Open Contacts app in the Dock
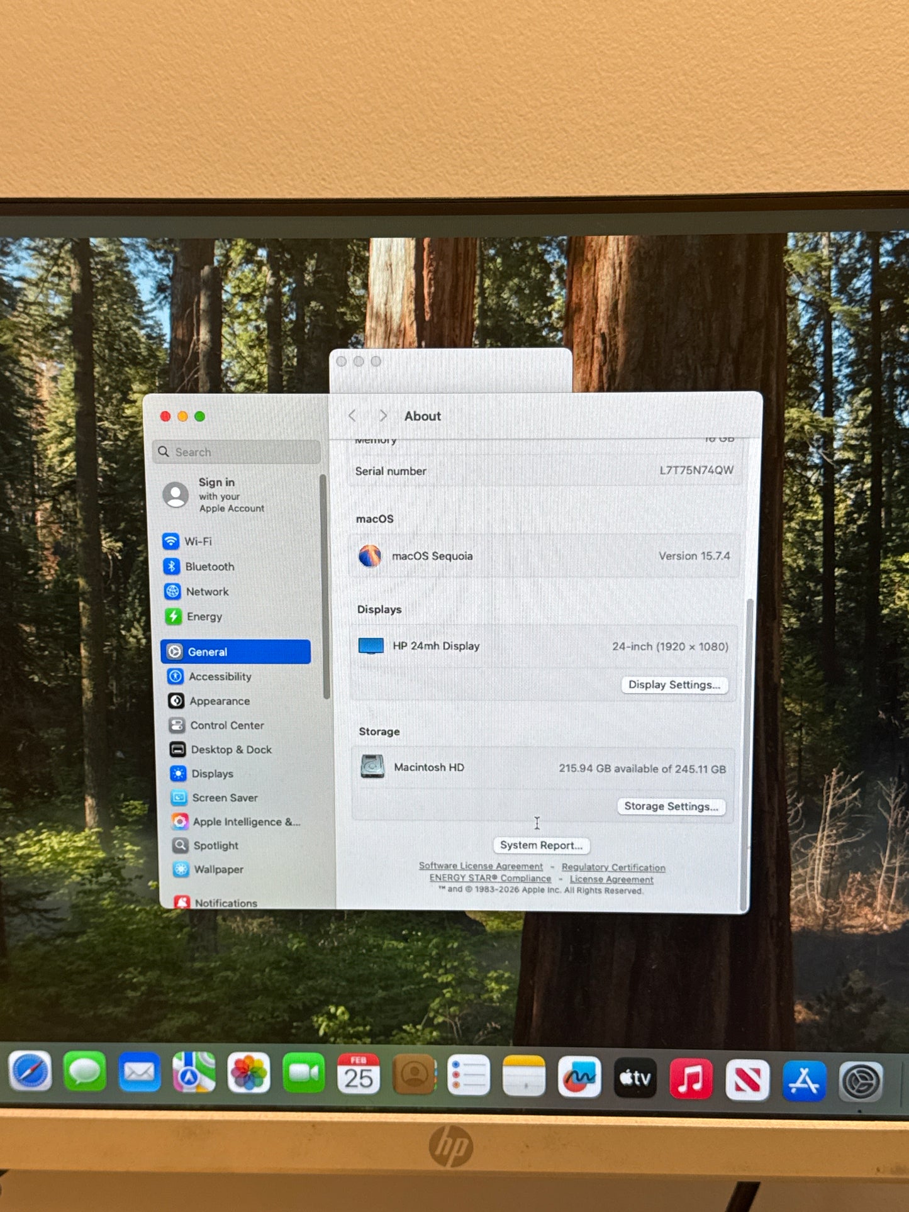 (x=414, y=1075)
